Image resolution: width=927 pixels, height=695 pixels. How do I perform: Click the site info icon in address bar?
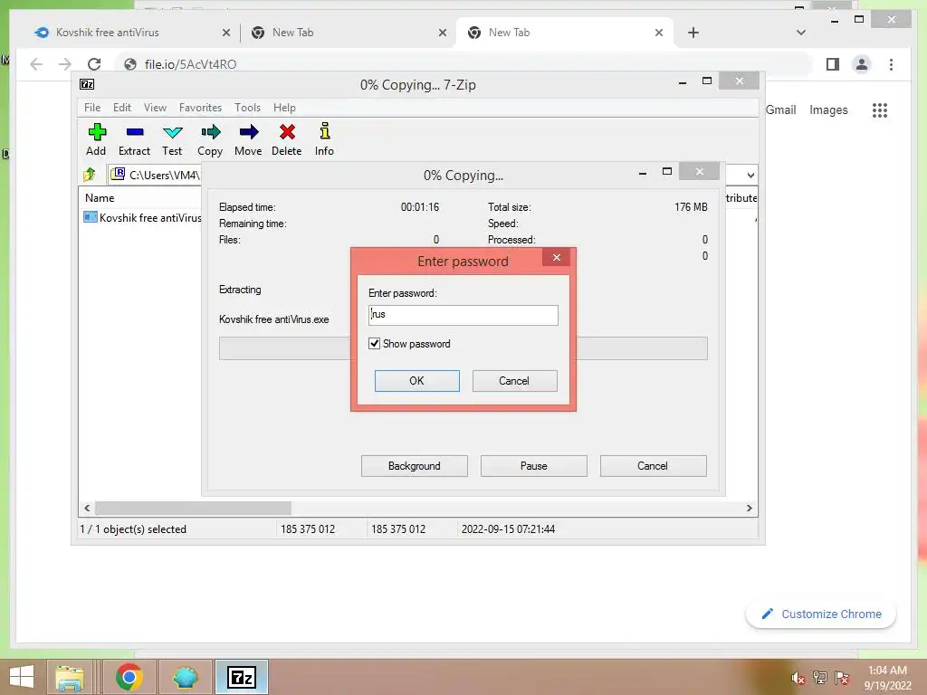pyautogui.click(x=130, y=64)
